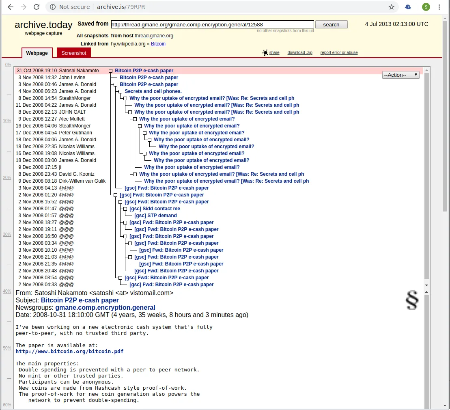Click the download .zip link

point(300,52)
